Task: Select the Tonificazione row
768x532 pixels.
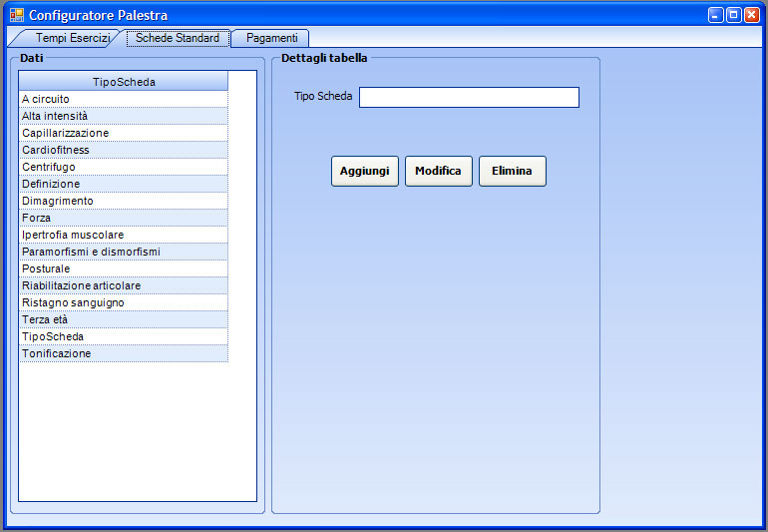Action: click(x=124, y=354)
